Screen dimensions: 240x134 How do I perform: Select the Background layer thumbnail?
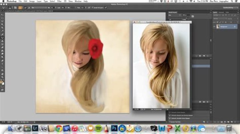pyautogui.click(x=218, y=26)
